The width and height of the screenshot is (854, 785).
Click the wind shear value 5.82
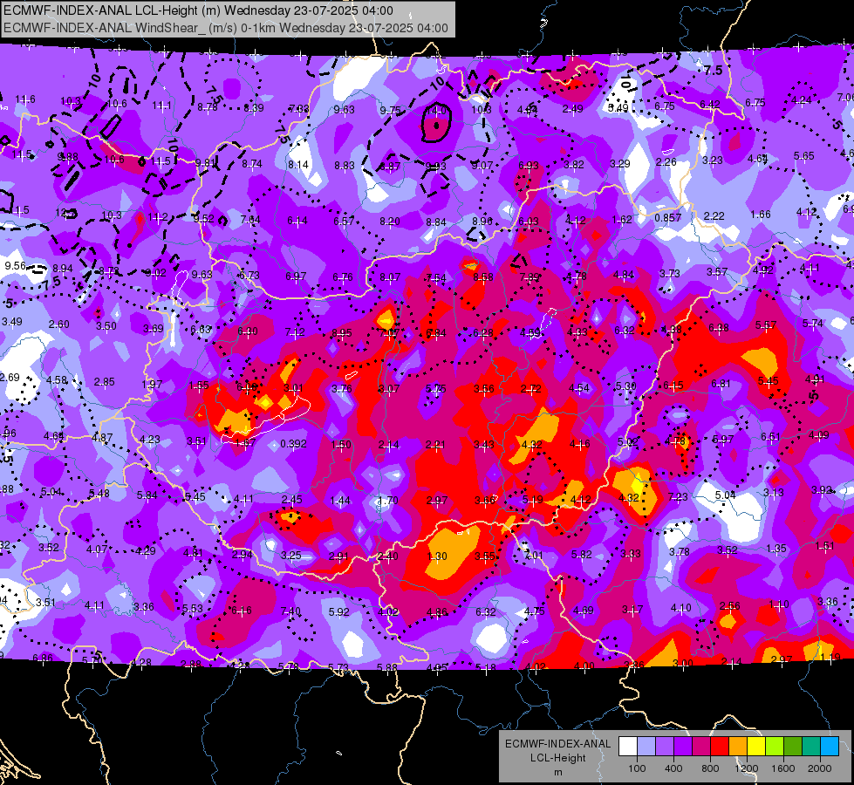[582, 554]
